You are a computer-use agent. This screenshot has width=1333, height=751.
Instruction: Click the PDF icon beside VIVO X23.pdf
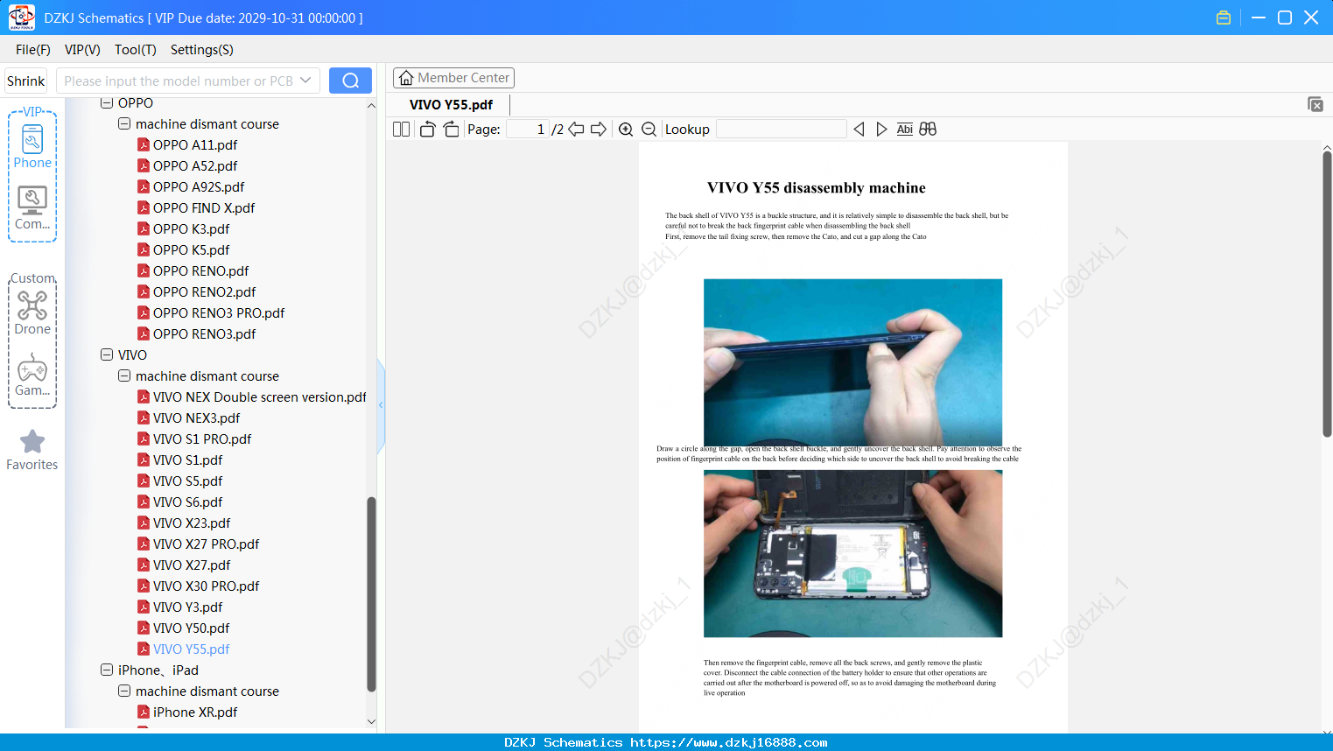pyautogui.click(x=144, y=523)
